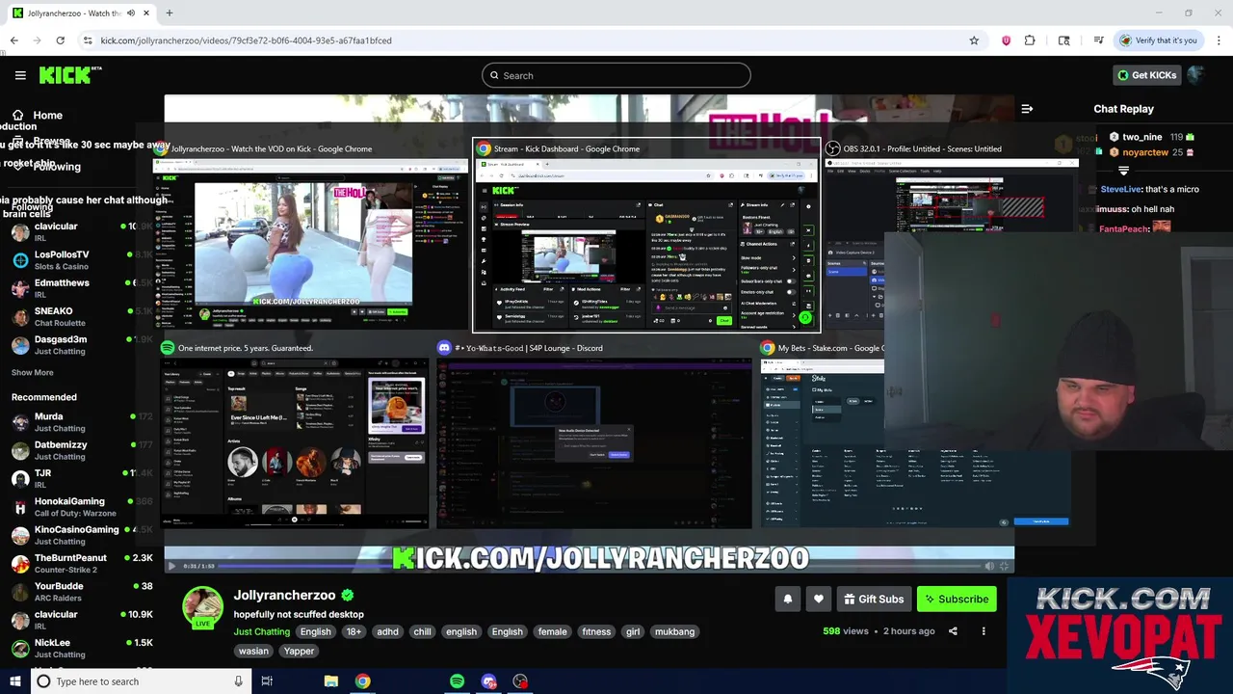Toggle the notification bell for Jollyrancherzoo
Screen dimensions: 1233x694
(x=787, y=599)
